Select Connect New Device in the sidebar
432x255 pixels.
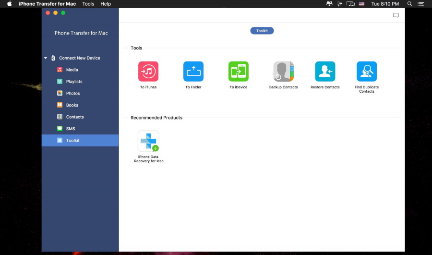point(79,58)
